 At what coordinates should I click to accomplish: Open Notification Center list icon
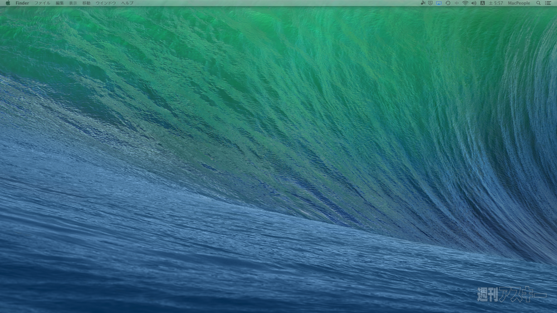point(548,3)
